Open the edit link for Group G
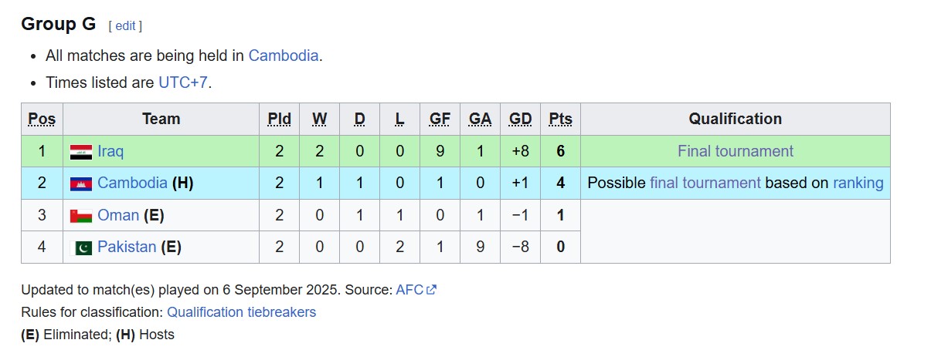The image size is (931, 350). tap(125, 25)
